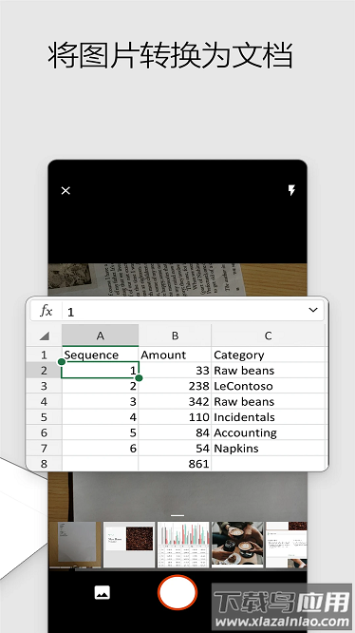This screenshot has width=355, height=633.
Task: Click the fx function icon
Action: tap(46, 311)
